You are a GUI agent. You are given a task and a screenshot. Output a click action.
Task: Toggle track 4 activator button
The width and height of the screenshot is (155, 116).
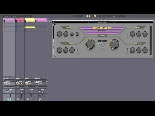click(40, 99)
